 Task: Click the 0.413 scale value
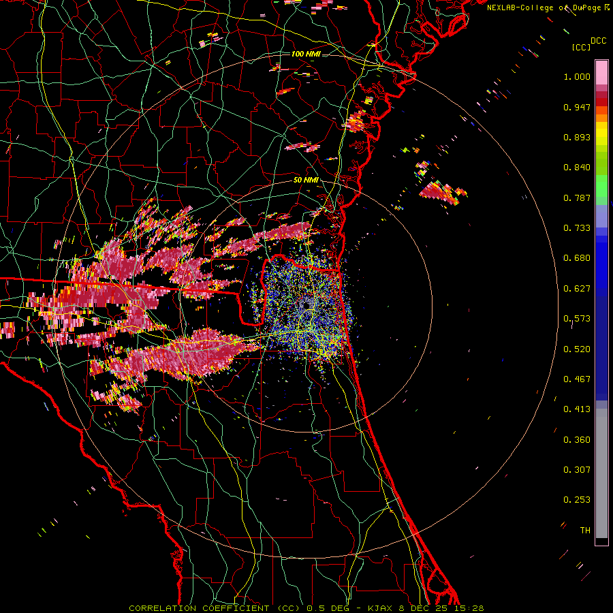[577, 409]
